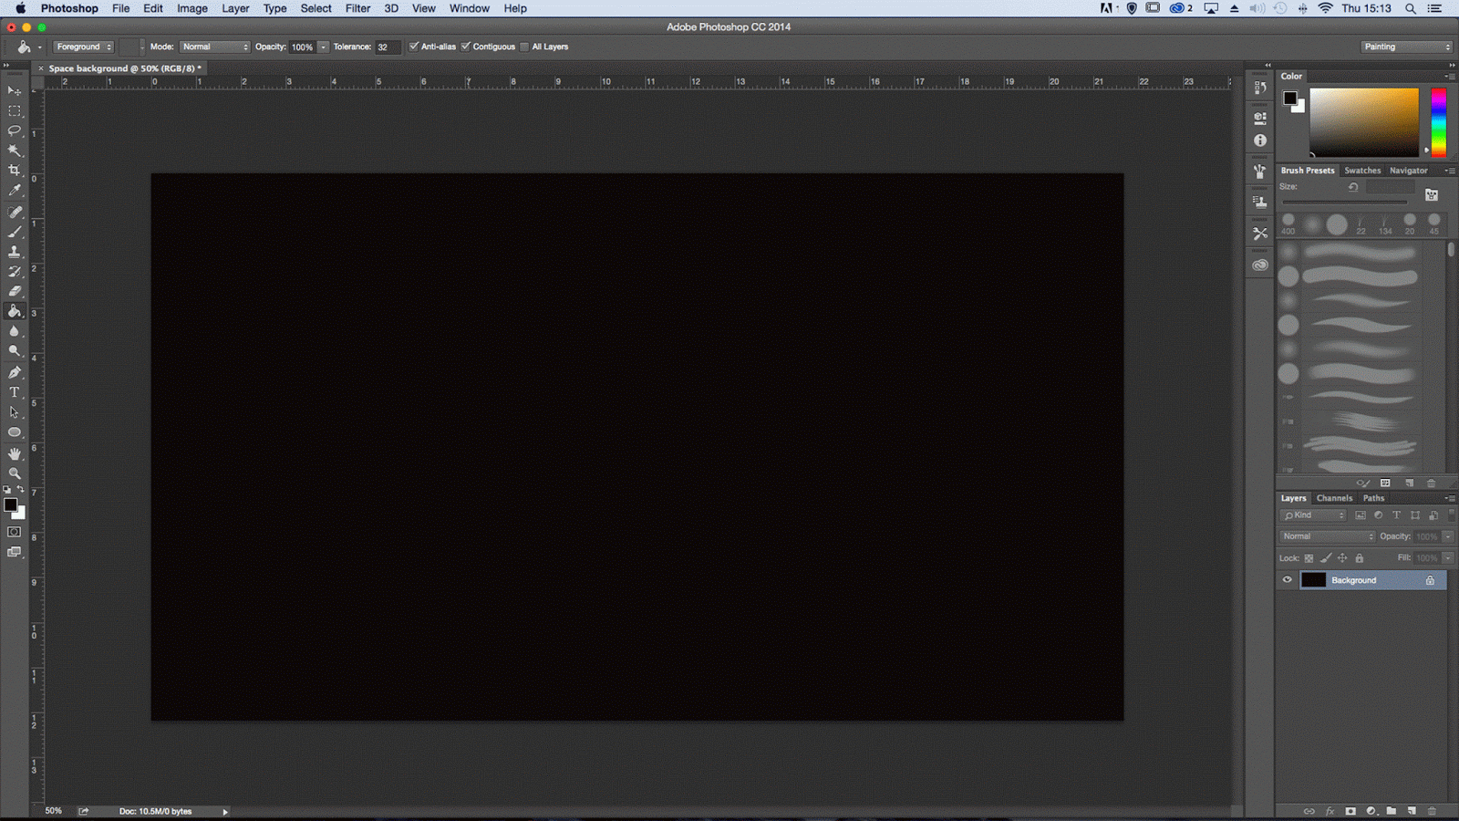Select the Crop tool

(15, 171)
